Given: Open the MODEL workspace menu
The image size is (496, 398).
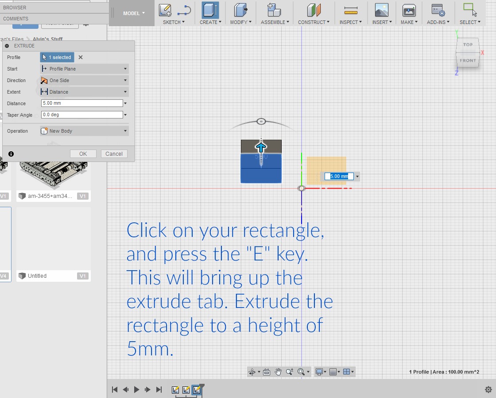Looking at the screenshot, I should (134, 13).
